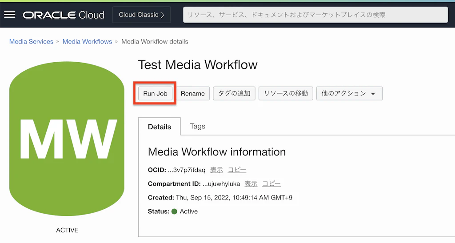Click the Run Job button
Screen dimensions: 455x243
[x=155, y=93]
